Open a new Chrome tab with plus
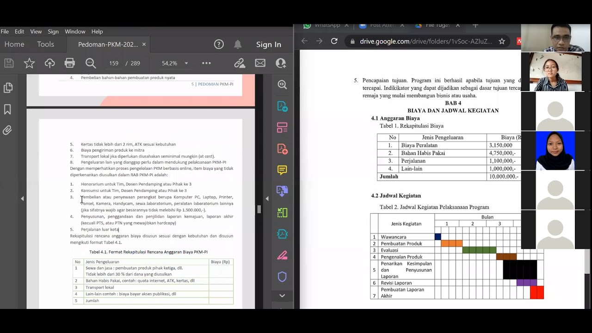Image resolution: width=592 pixels, height=333 pixels. click(475, 25)
